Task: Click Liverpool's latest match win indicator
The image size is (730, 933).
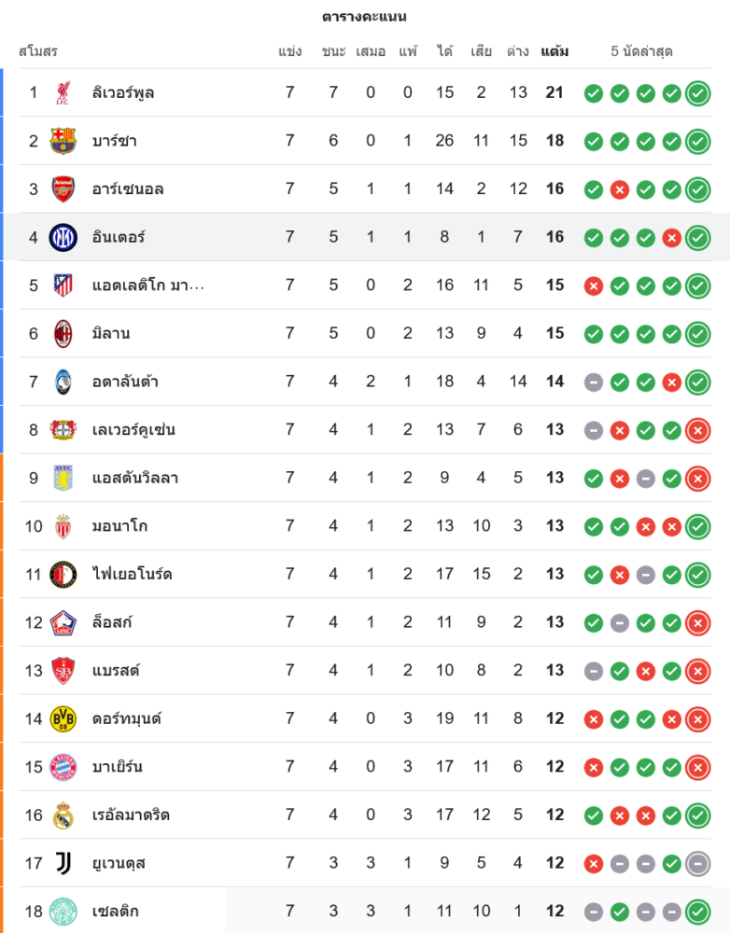Action: tap(697, 92)
